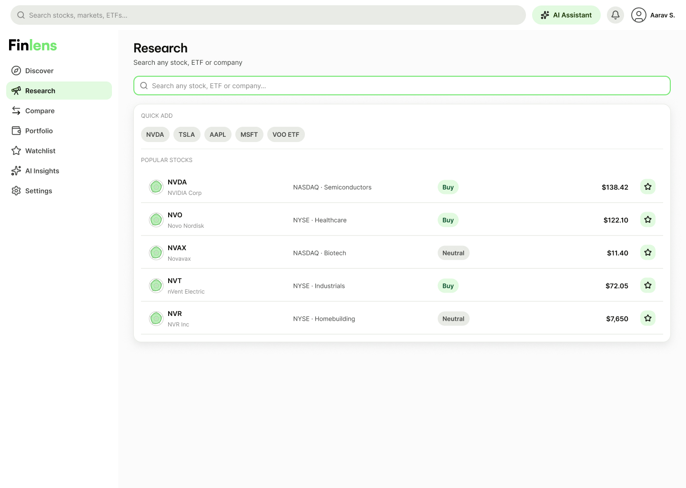This screenshot has width=686, height=488.
Task: Quick add the NVDA chip
Action: pos(155,134)
